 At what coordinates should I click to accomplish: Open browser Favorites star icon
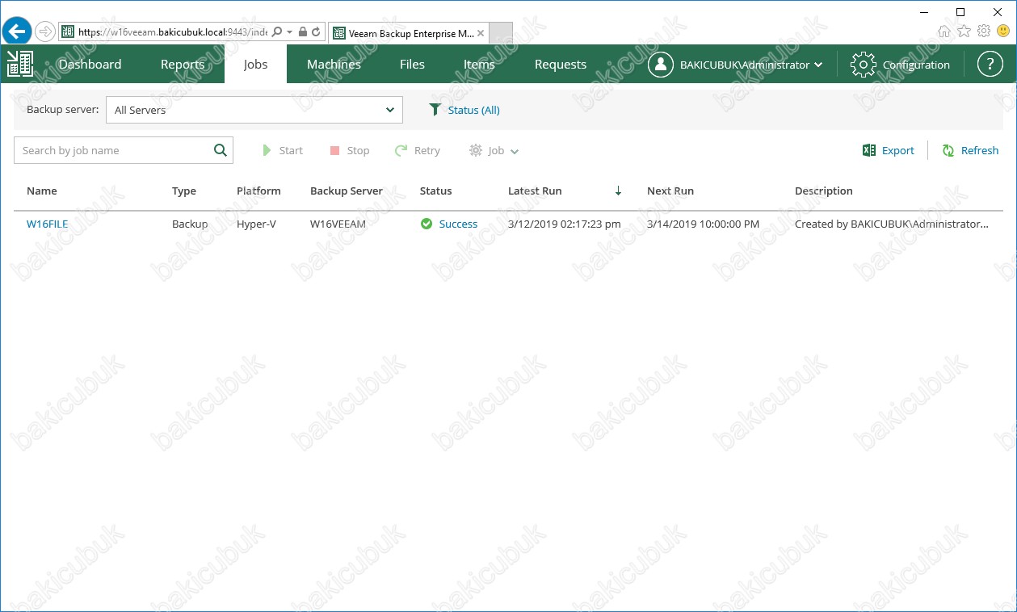pos(964,31)
